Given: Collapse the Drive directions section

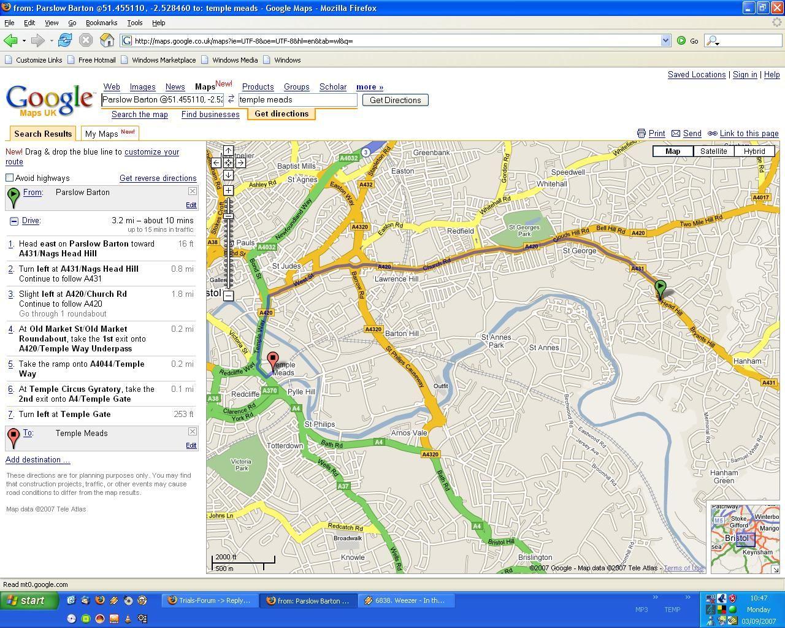Looking at the screenshot, I should click(x=13, y=221).
